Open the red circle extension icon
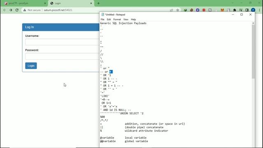 (204, 10)
